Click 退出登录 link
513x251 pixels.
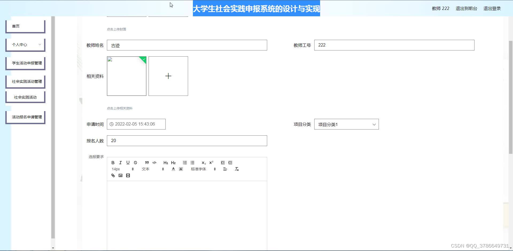point(492,9)
